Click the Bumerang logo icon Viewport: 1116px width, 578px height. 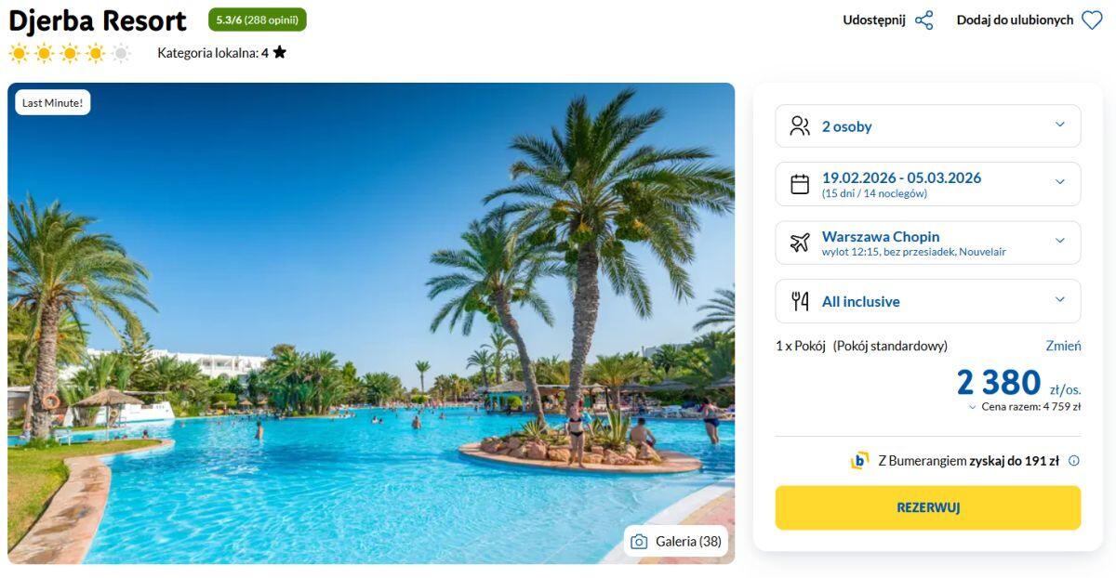pyautogui.click(x=859, y=461)
